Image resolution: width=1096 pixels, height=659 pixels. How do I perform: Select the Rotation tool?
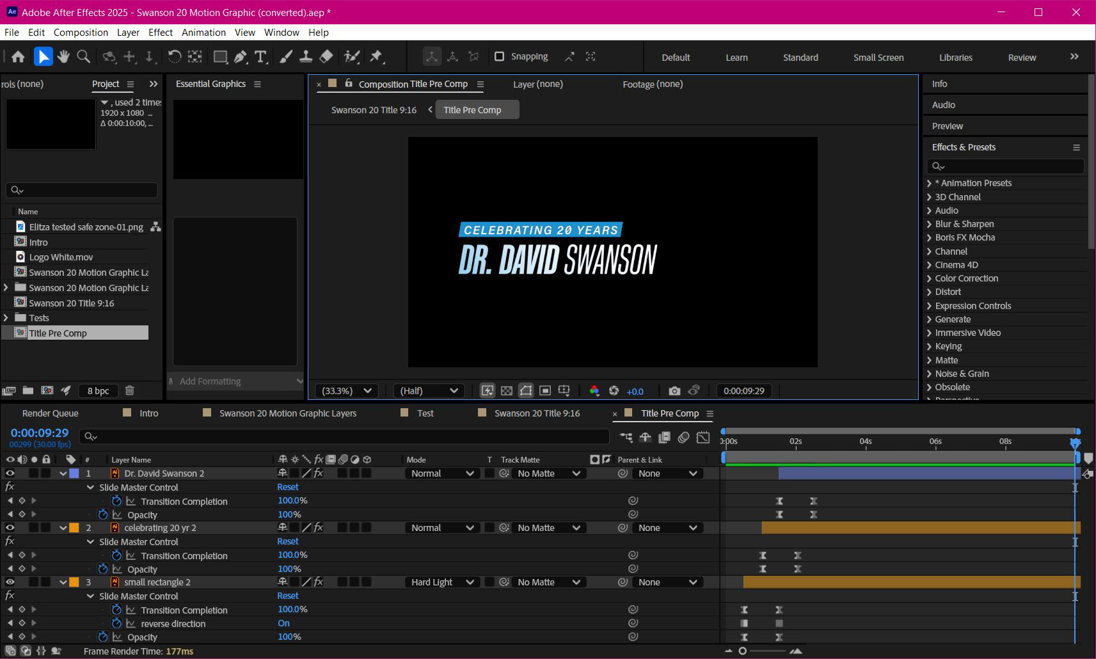(174, 57)
